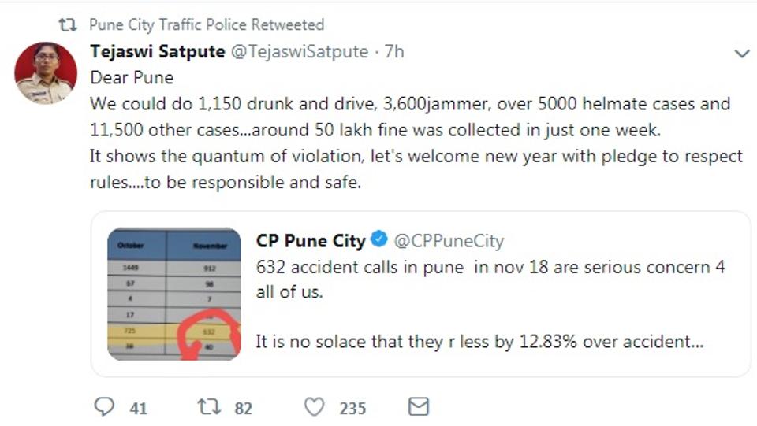Click the CP Pune City account name
Image resolution: width=757 pixels, height=426 pixels.
tap(311, 240)
